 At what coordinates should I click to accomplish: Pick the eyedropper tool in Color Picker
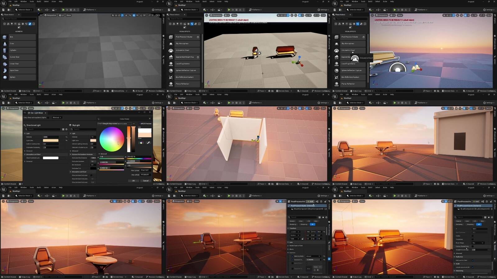point(148,143)
